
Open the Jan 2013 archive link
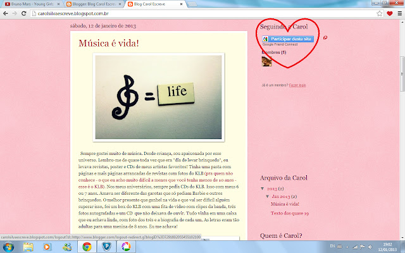[281, 197]
